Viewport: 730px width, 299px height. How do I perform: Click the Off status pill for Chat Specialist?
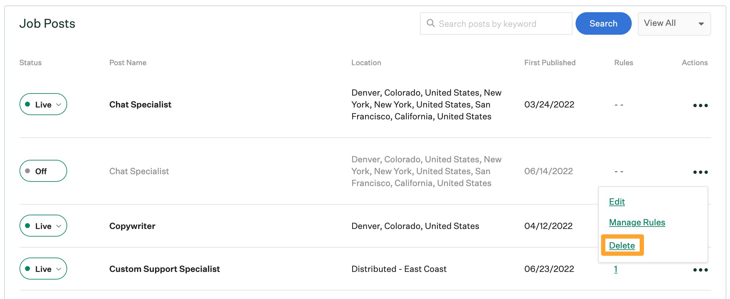[x=43, y=171]
